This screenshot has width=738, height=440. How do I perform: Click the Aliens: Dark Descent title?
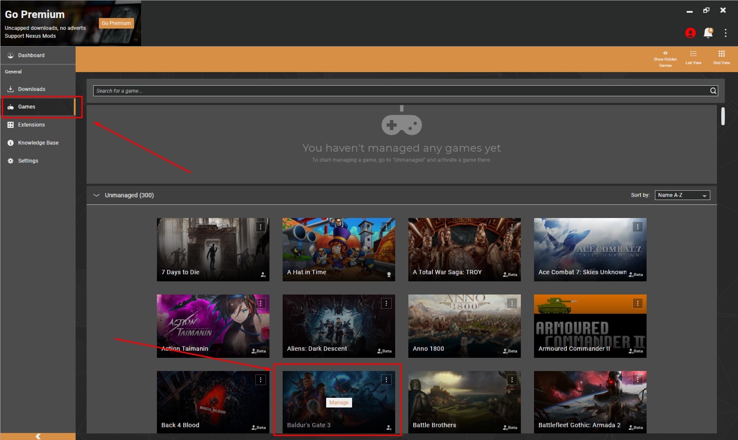click(317, 349)
